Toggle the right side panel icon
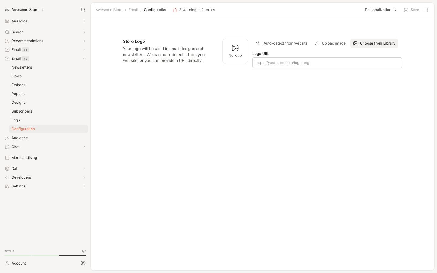This screenshot has height=273, width=437. click(427, 10)
